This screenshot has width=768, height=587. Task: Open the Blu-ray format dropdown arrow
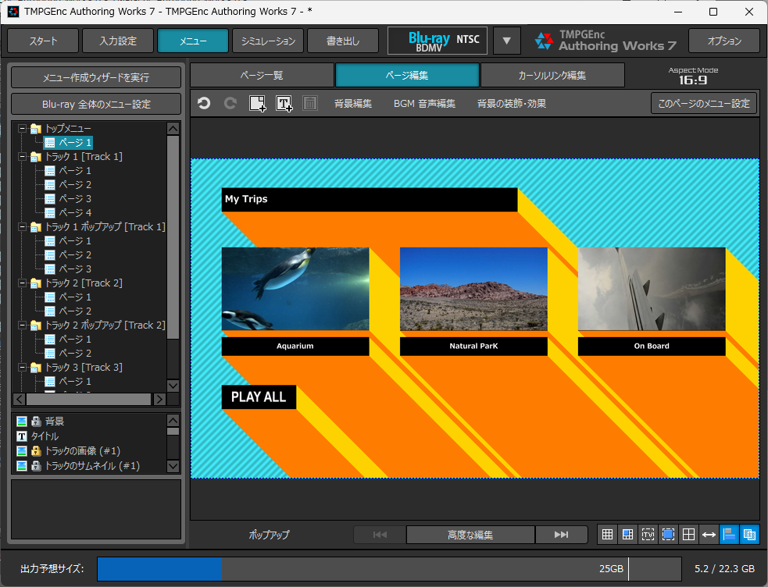tap(506, 41)
